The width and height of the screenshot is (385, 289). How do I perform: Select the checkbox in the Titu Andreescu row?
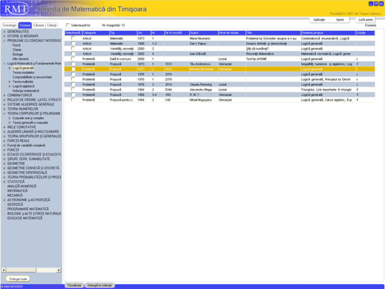pos(73,64)
